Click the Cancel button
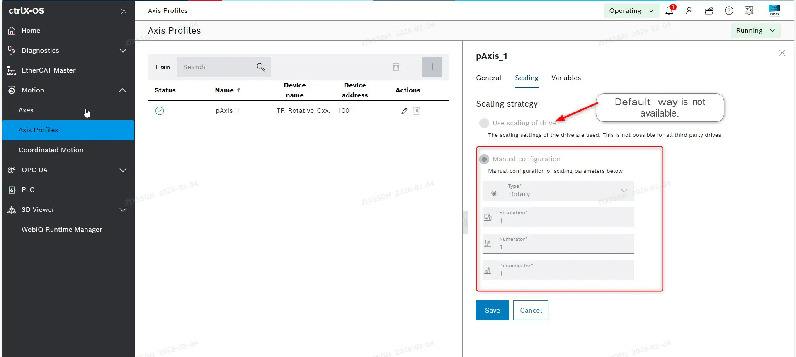This screenshot has width=796, height=357. (531, 310)
